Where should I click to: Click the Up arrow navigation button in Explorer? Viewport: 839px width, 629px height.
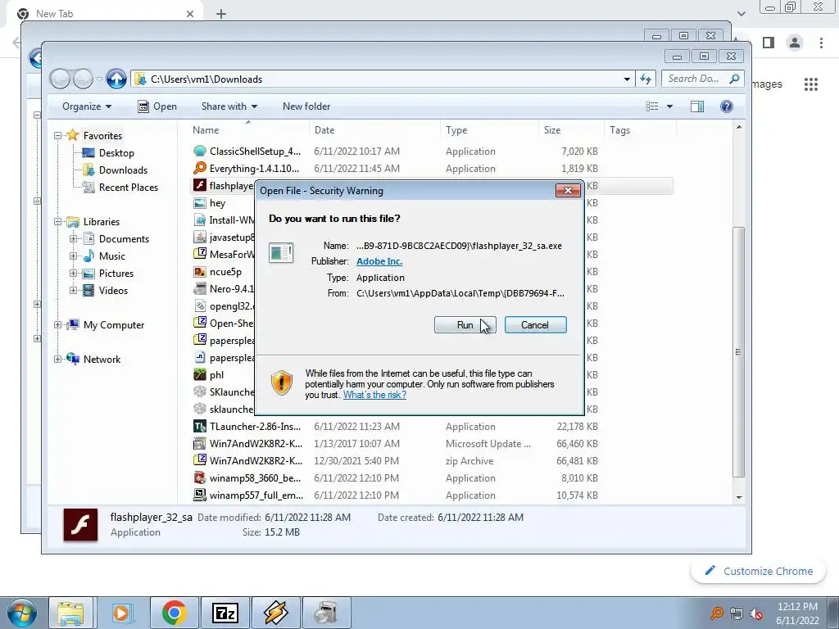[116, 79]
